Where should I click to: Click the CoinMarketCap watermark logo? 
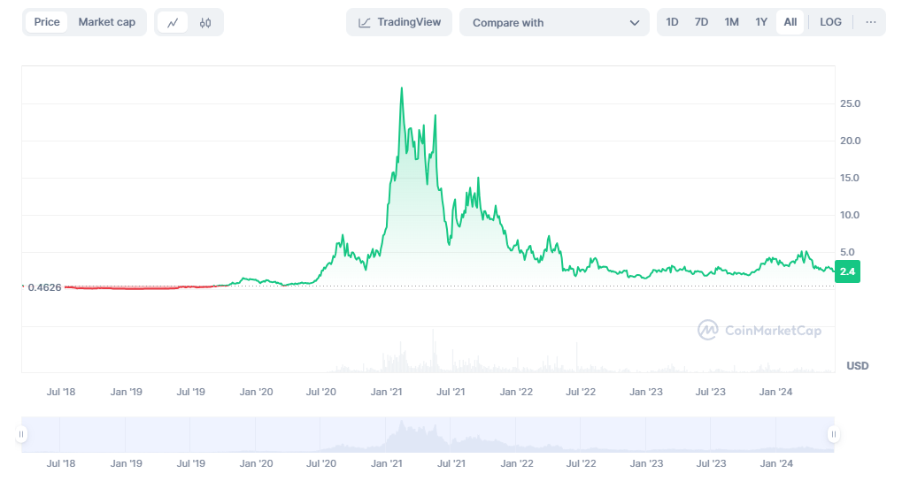tap(759, 331)
